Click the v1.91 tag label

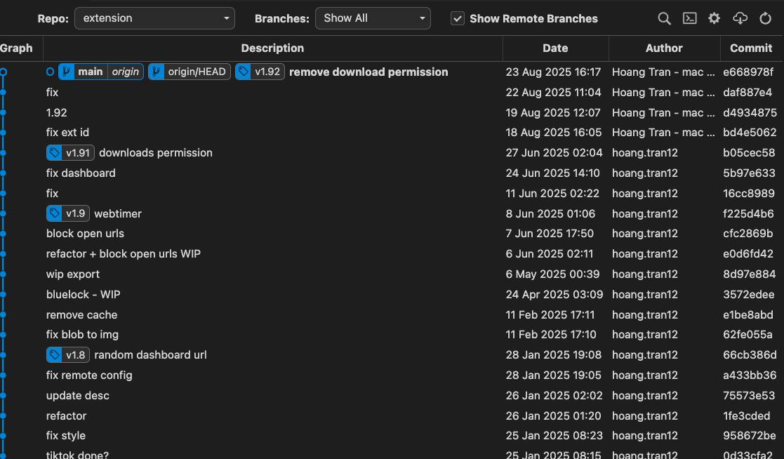click(70, 152)
